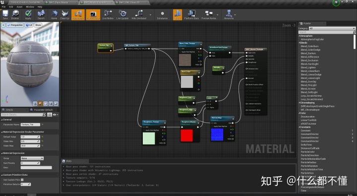The height and width of the screenshot is (196, 357).
Task: Open the Palette Category dropdown
Action: (x=332, y=28)
